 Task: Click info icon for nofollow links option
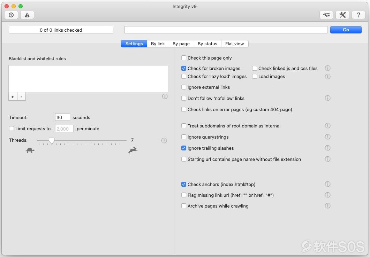point(327,98)
